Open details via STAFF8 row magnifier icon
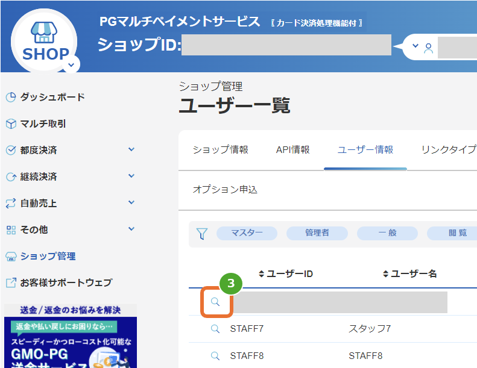Viewport: 477px width, 368px height. point(215,356)
